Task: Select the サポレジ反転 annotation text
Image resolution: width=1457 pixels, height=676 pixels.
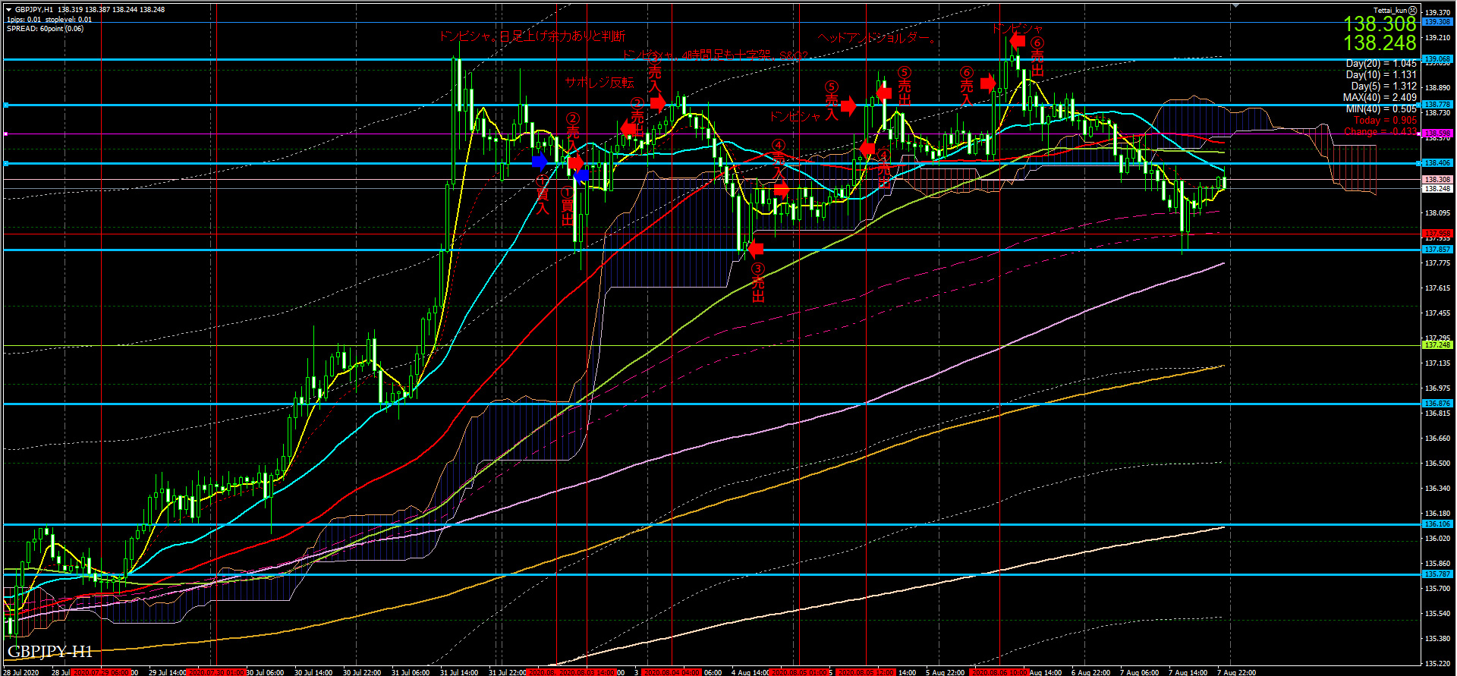Action: pos(599,83)
